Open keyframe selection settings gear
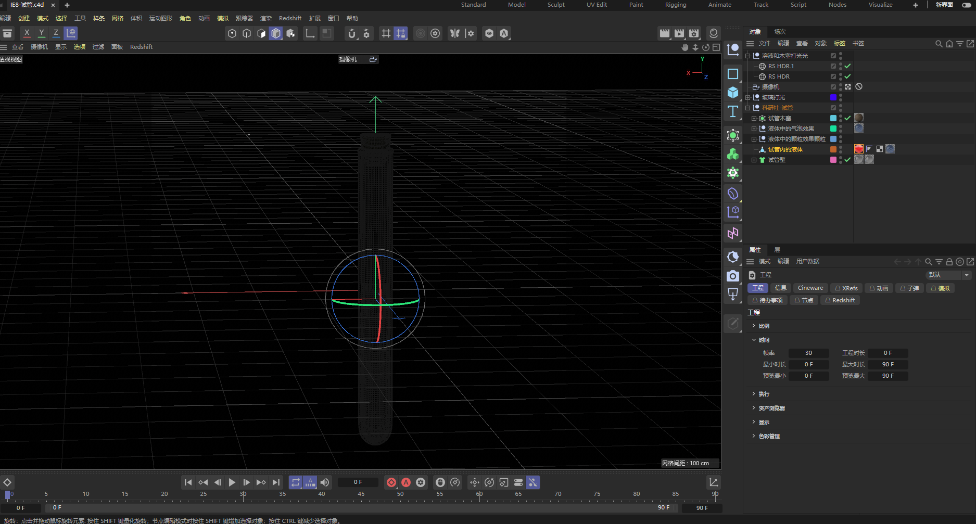 pos(421,482)
